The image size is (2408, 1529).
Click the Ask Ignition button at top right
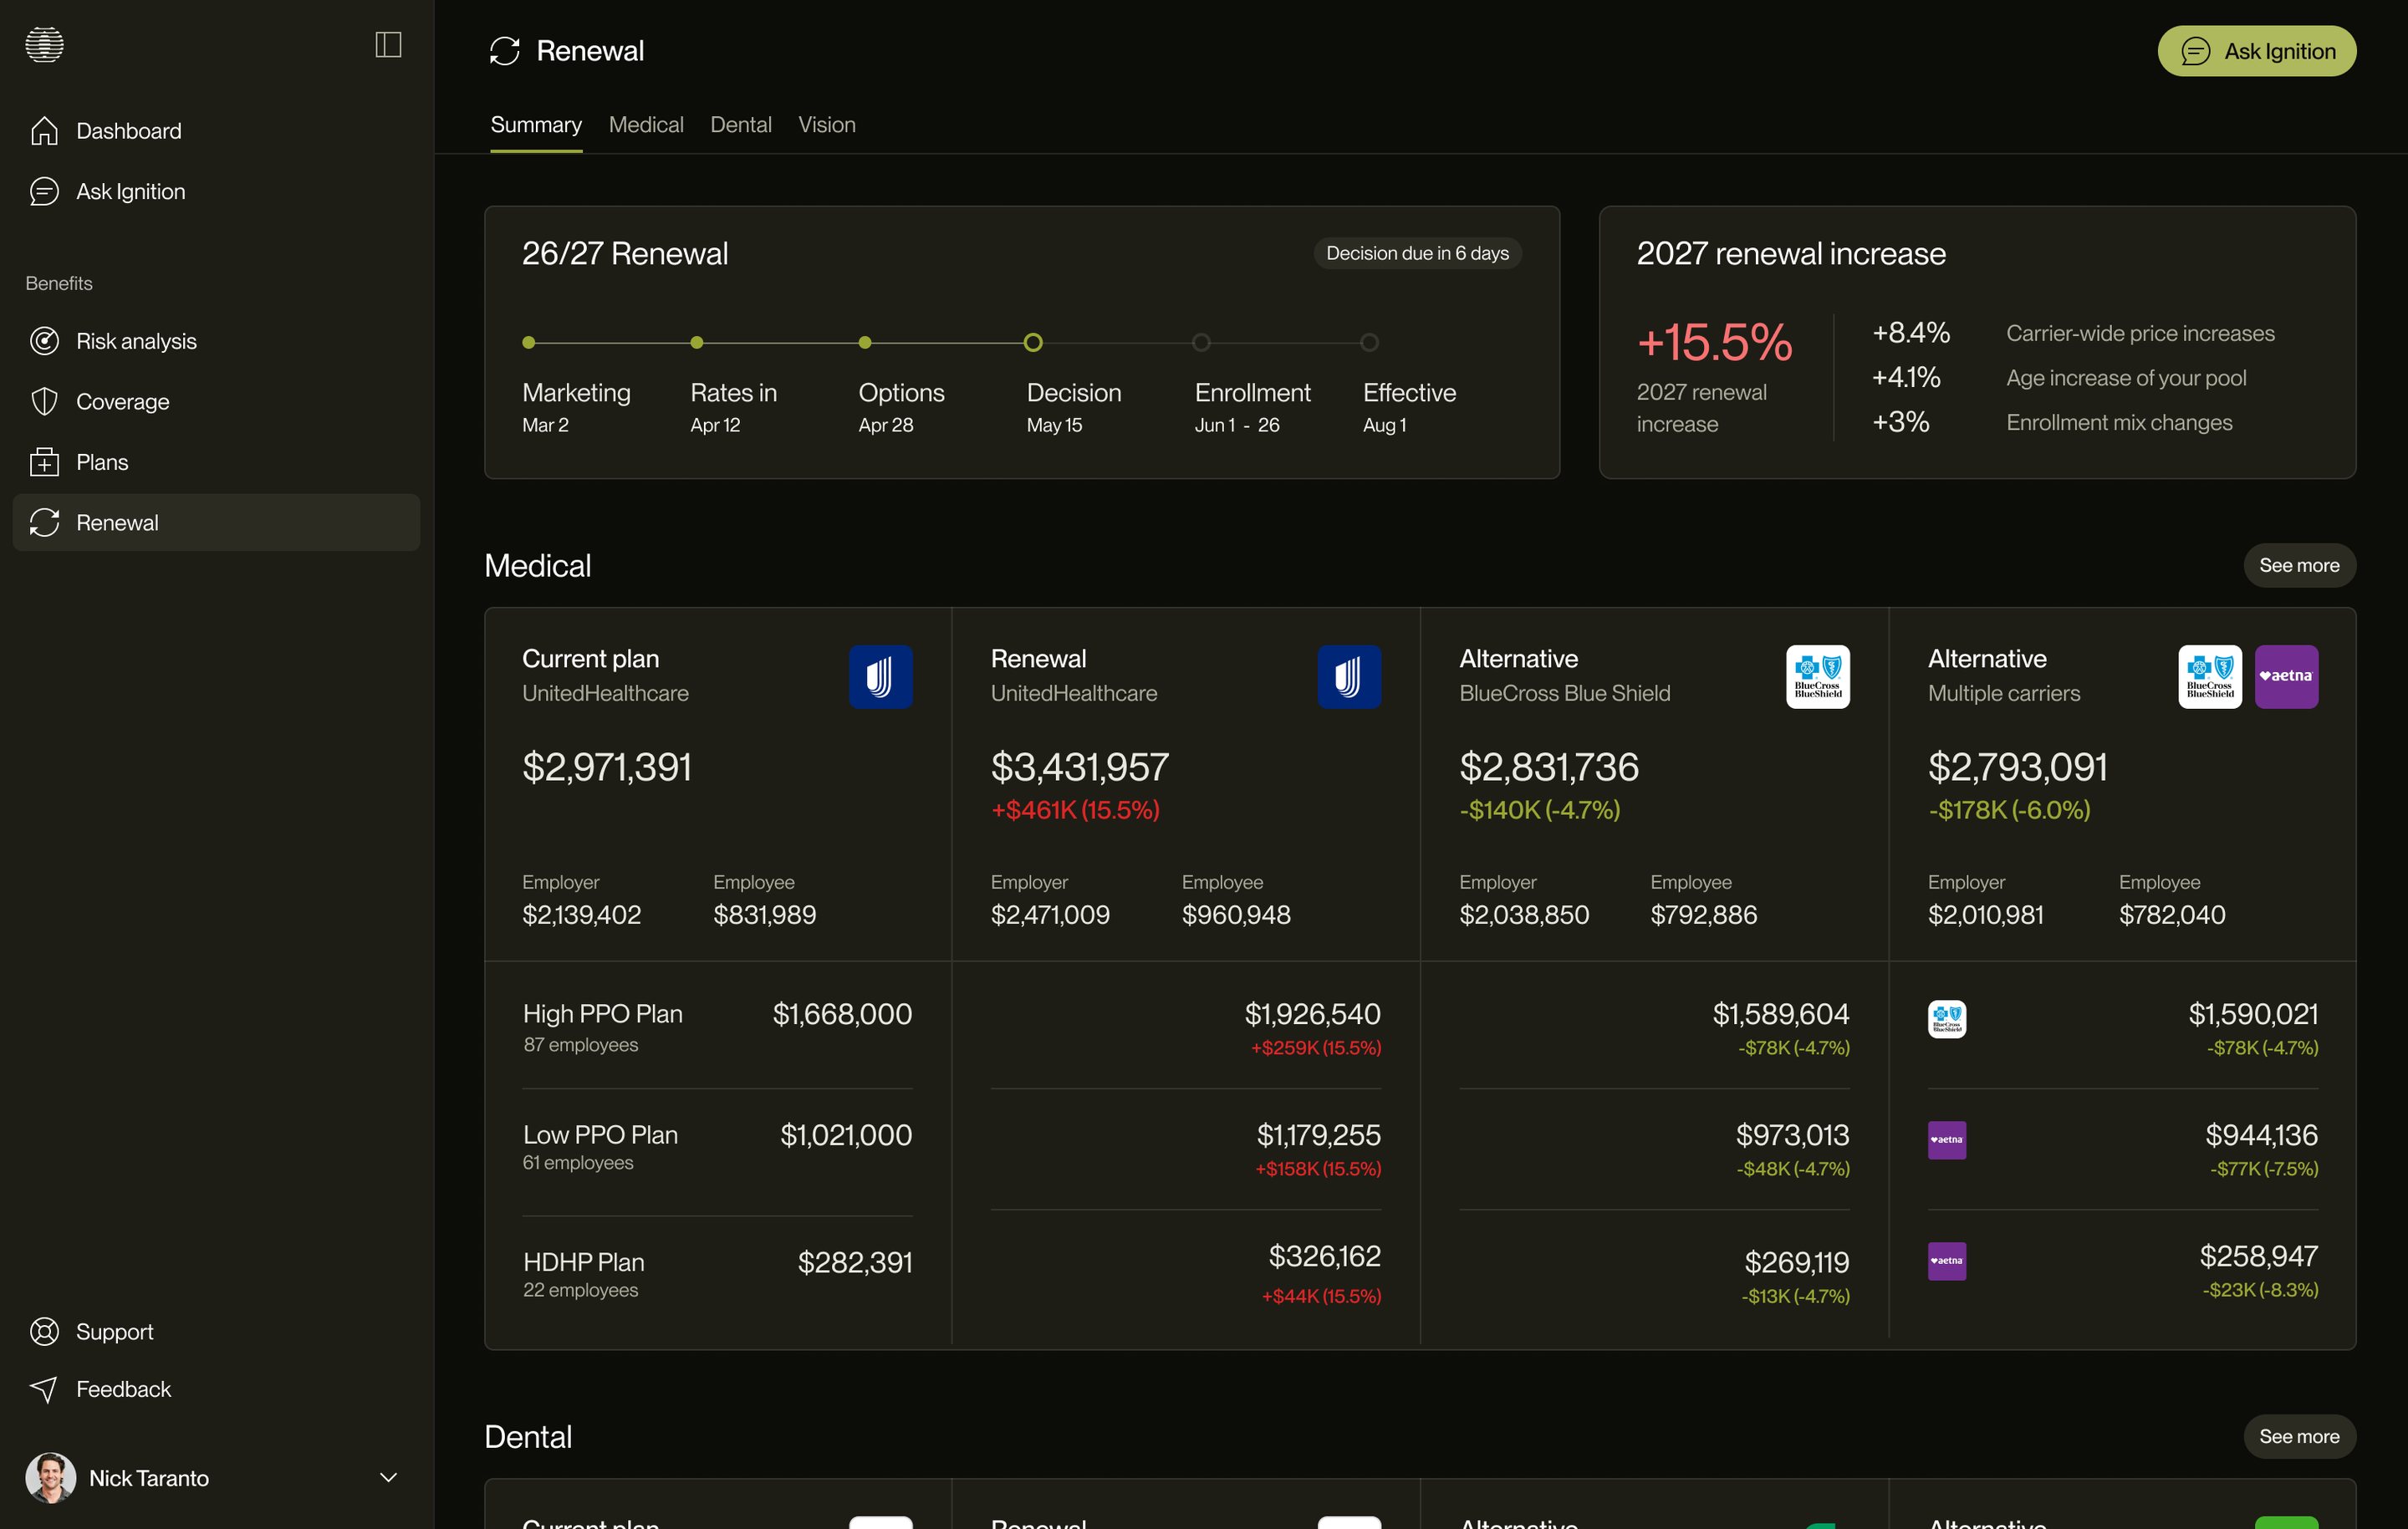pyautogui.click(x=2256, y=51)
